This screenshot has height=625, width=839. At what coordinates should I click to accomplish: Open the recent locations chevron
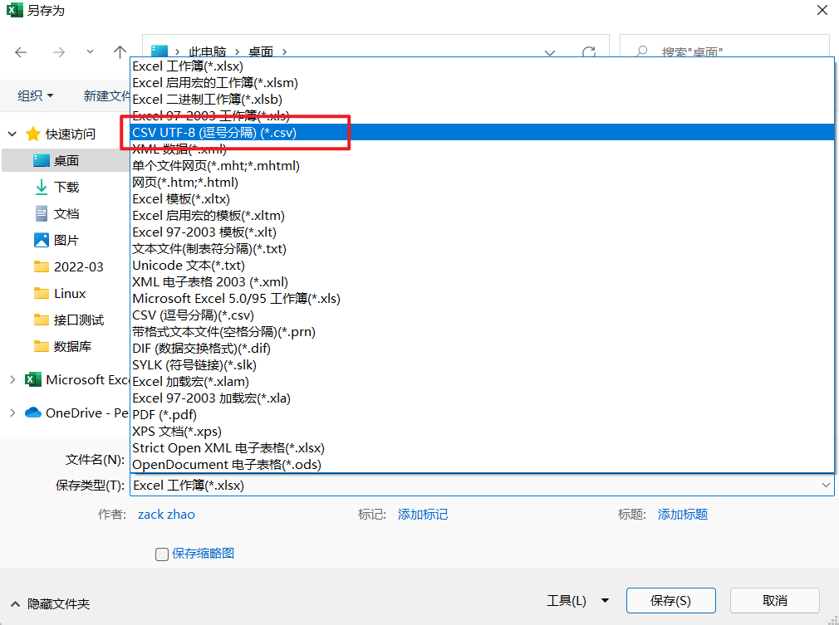click(x=90, y=51)
